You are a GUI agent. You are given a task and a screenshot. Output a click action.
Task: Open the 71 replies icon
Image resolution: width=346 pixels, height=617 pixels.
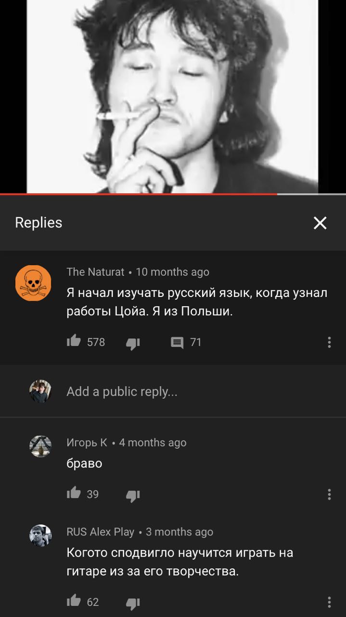[177, 343]
